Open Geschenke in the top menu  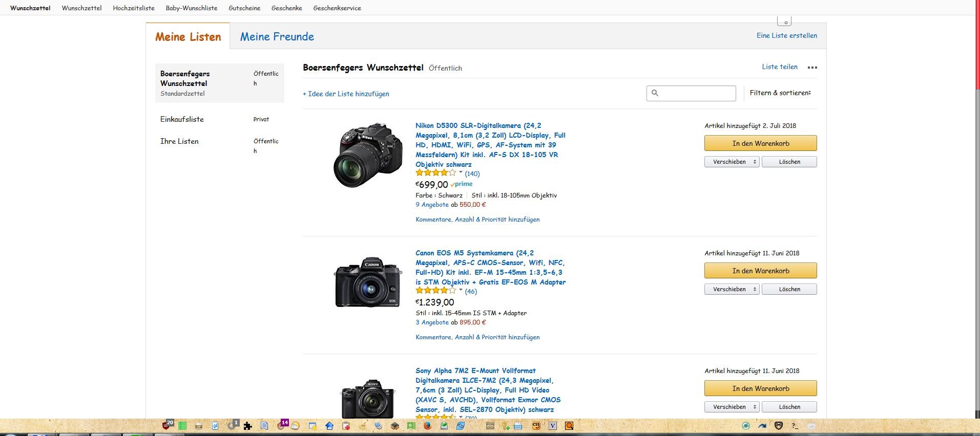[287, 8]
